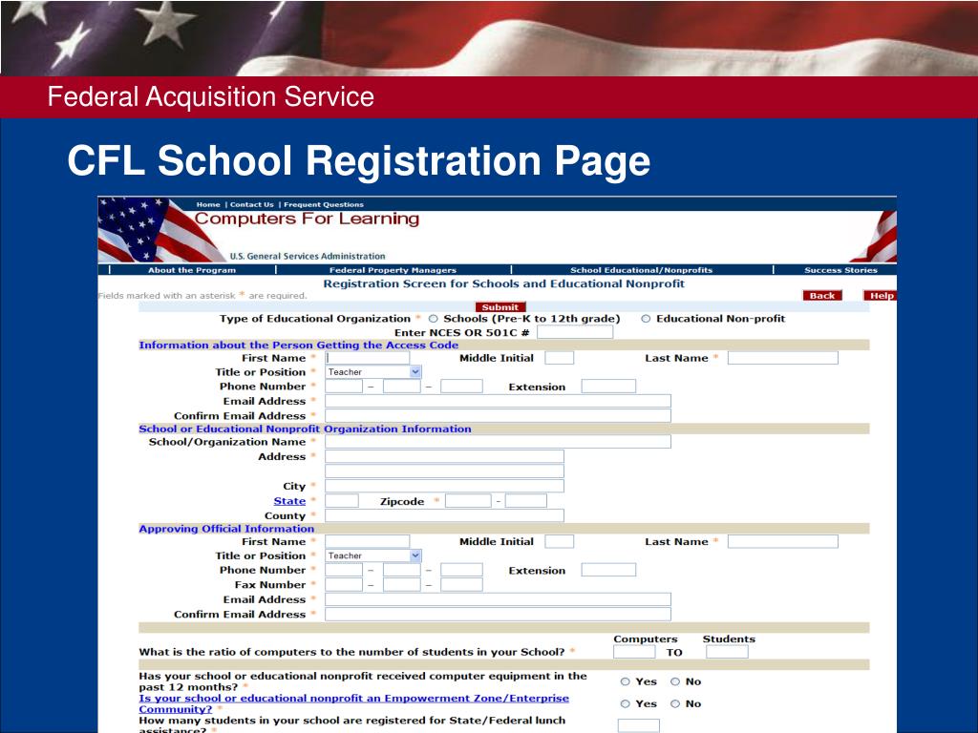Viewport: 978px width, 733px height.
Task: Click the 'Approving Official Information' section header
Action: click(x=226, y=529)
